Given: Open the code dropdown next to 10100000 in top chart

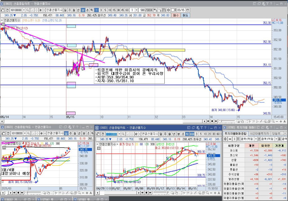Looking at the screenshot, I should (x=24, y=10).
